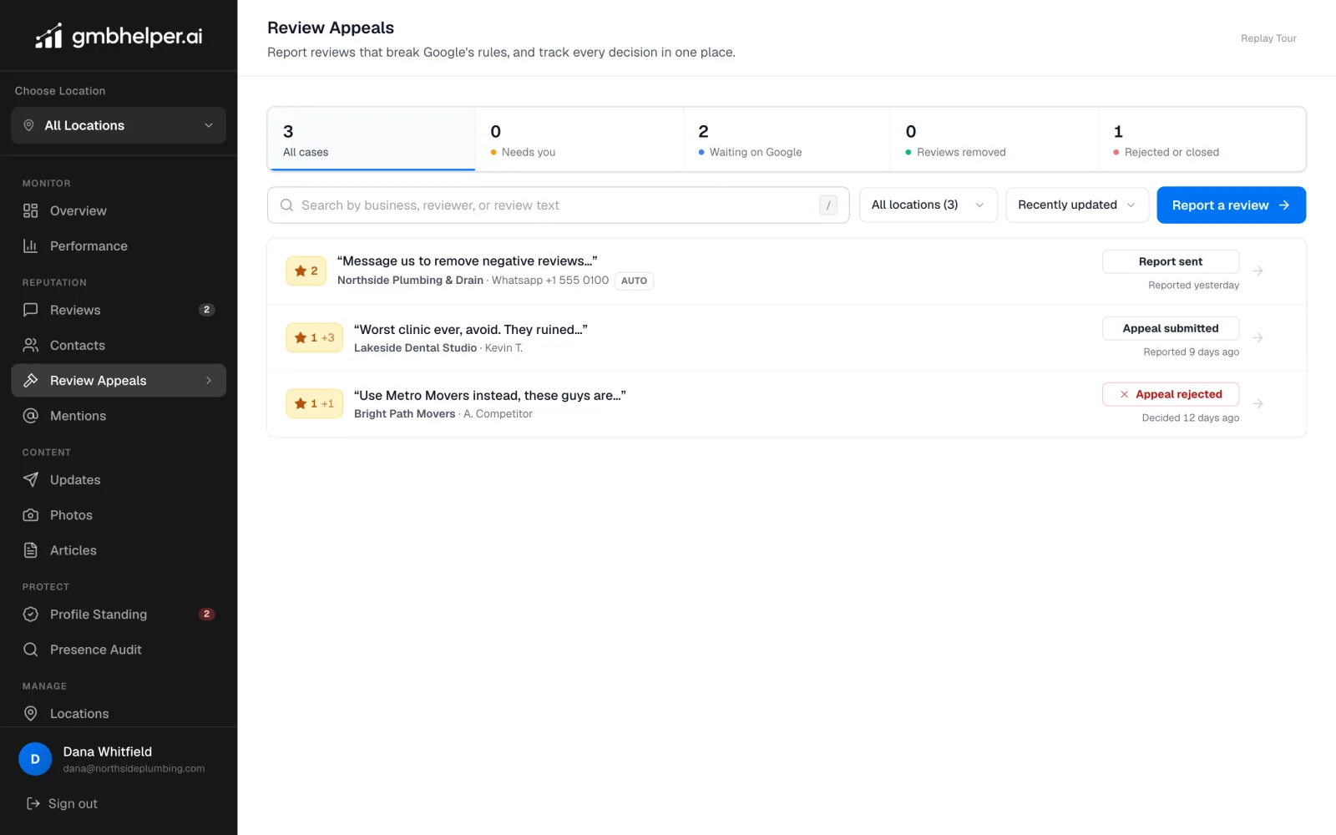Click the Reviews count badge 2
Screen dimensions: 1336x835
(207, 310)
